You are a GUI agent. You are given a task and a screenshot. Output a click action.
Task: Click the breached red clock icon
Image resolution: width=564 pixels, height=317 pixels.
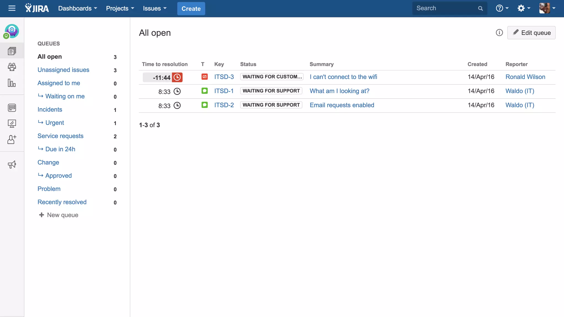(177, 77)
